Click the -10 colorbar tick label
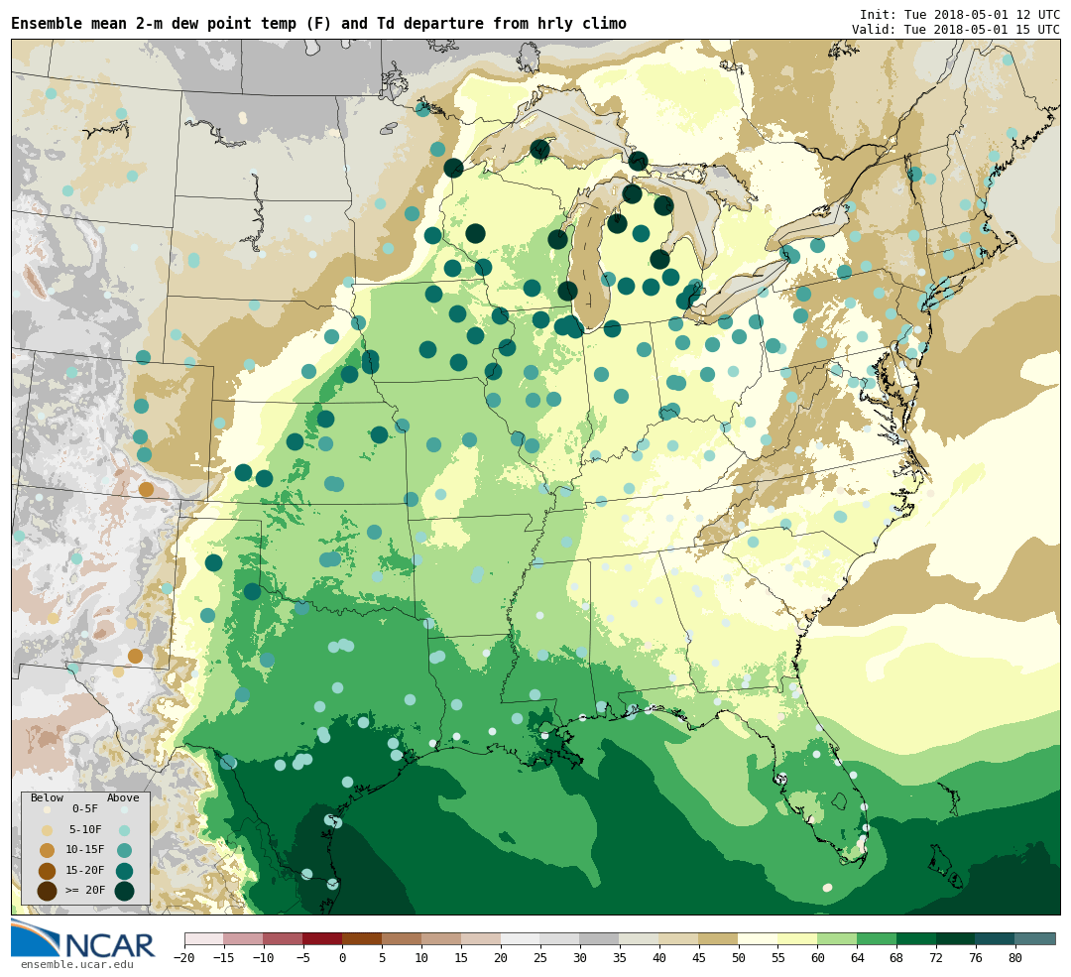 pos(264,958)
